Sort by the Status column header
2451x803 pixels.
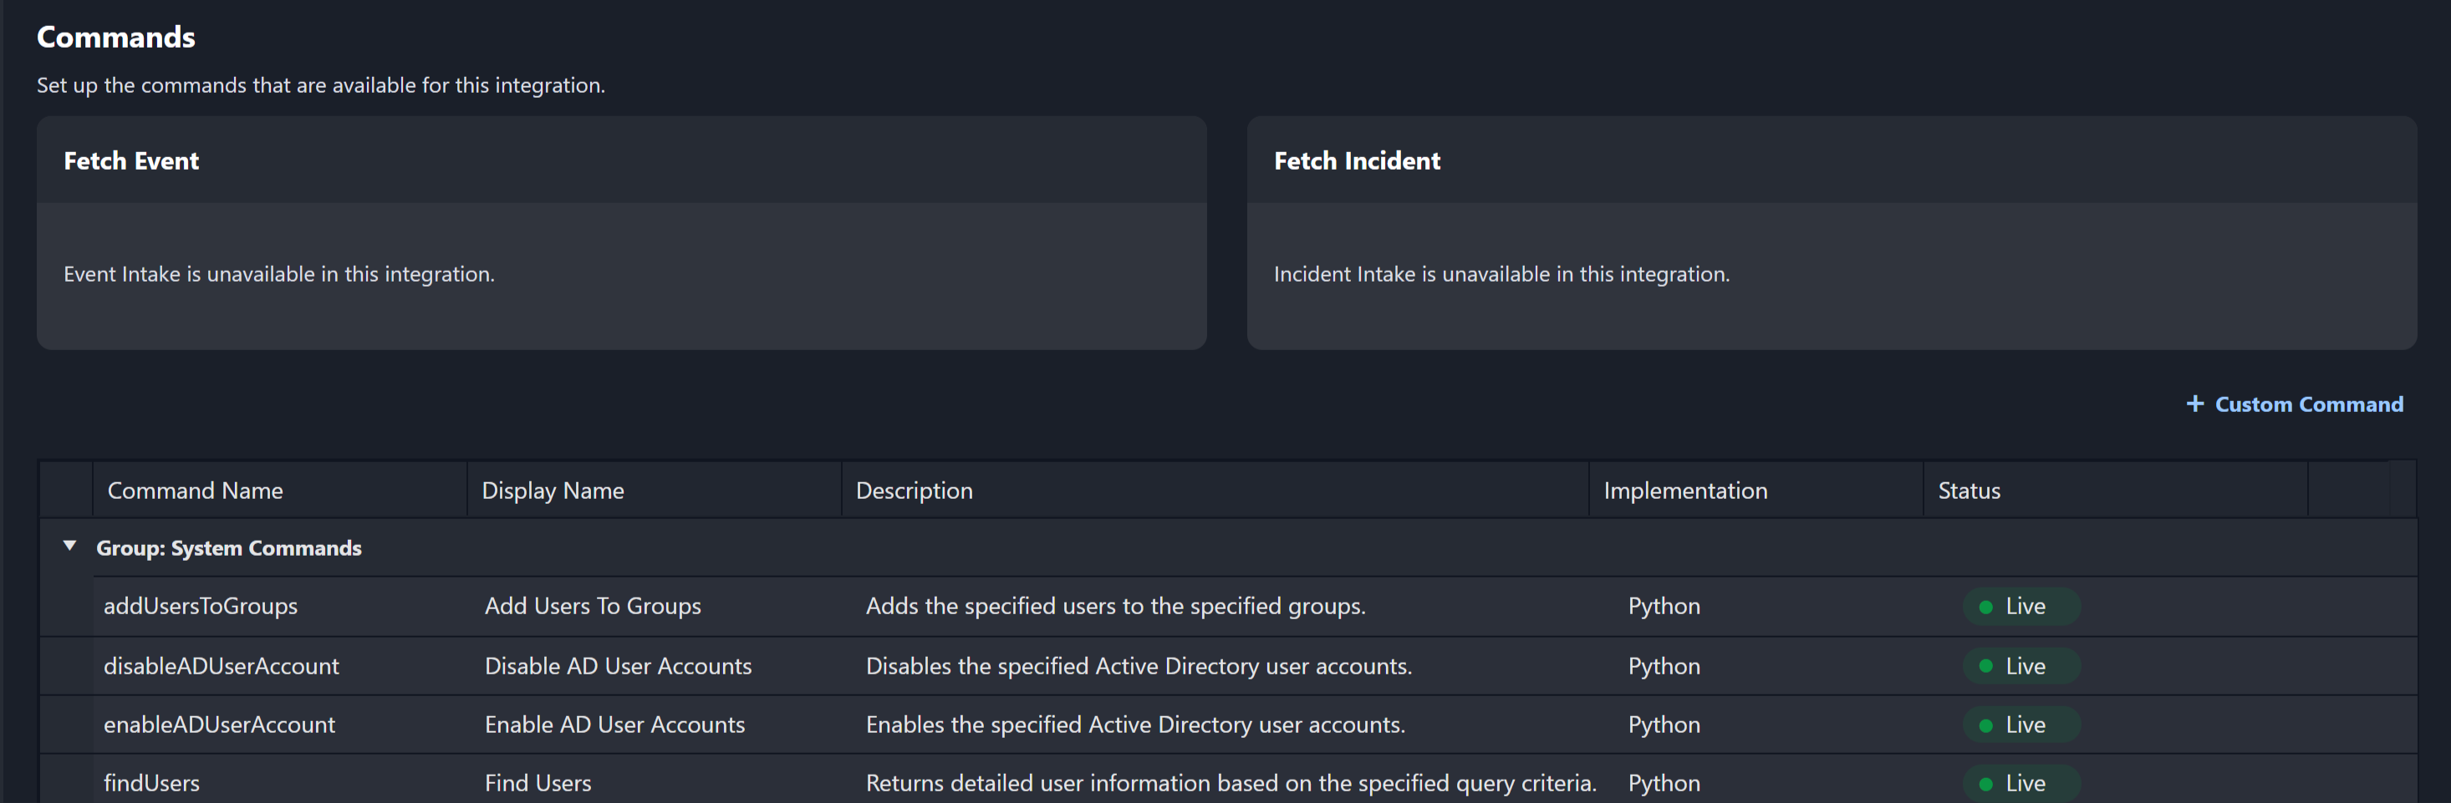[x=1969, y=491]
